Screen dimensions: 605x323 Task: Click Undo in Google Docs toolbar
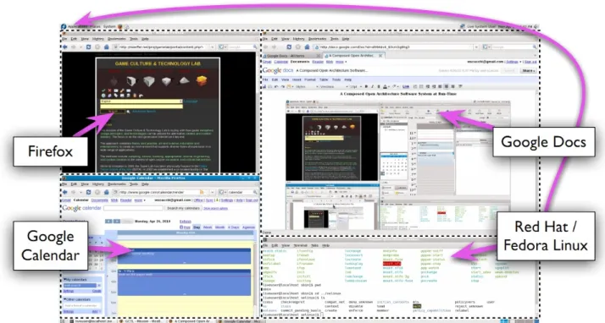click(x=276, y=86)
